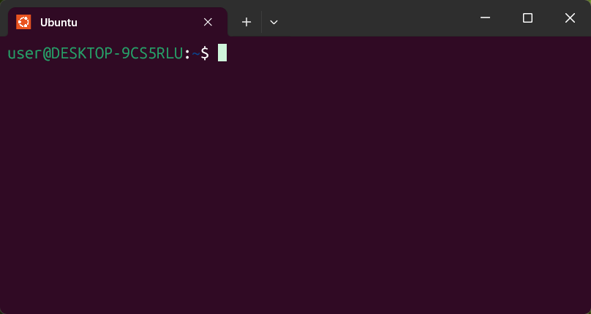Screen dimensions: 591x314
Task: Click the Ubuntu logo icon in tab
Action: 23,22
